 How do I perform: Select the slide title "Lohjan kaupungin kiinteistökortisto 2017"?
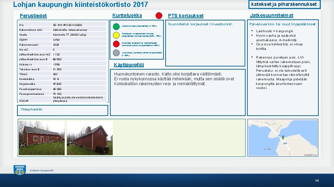point(80,5)
